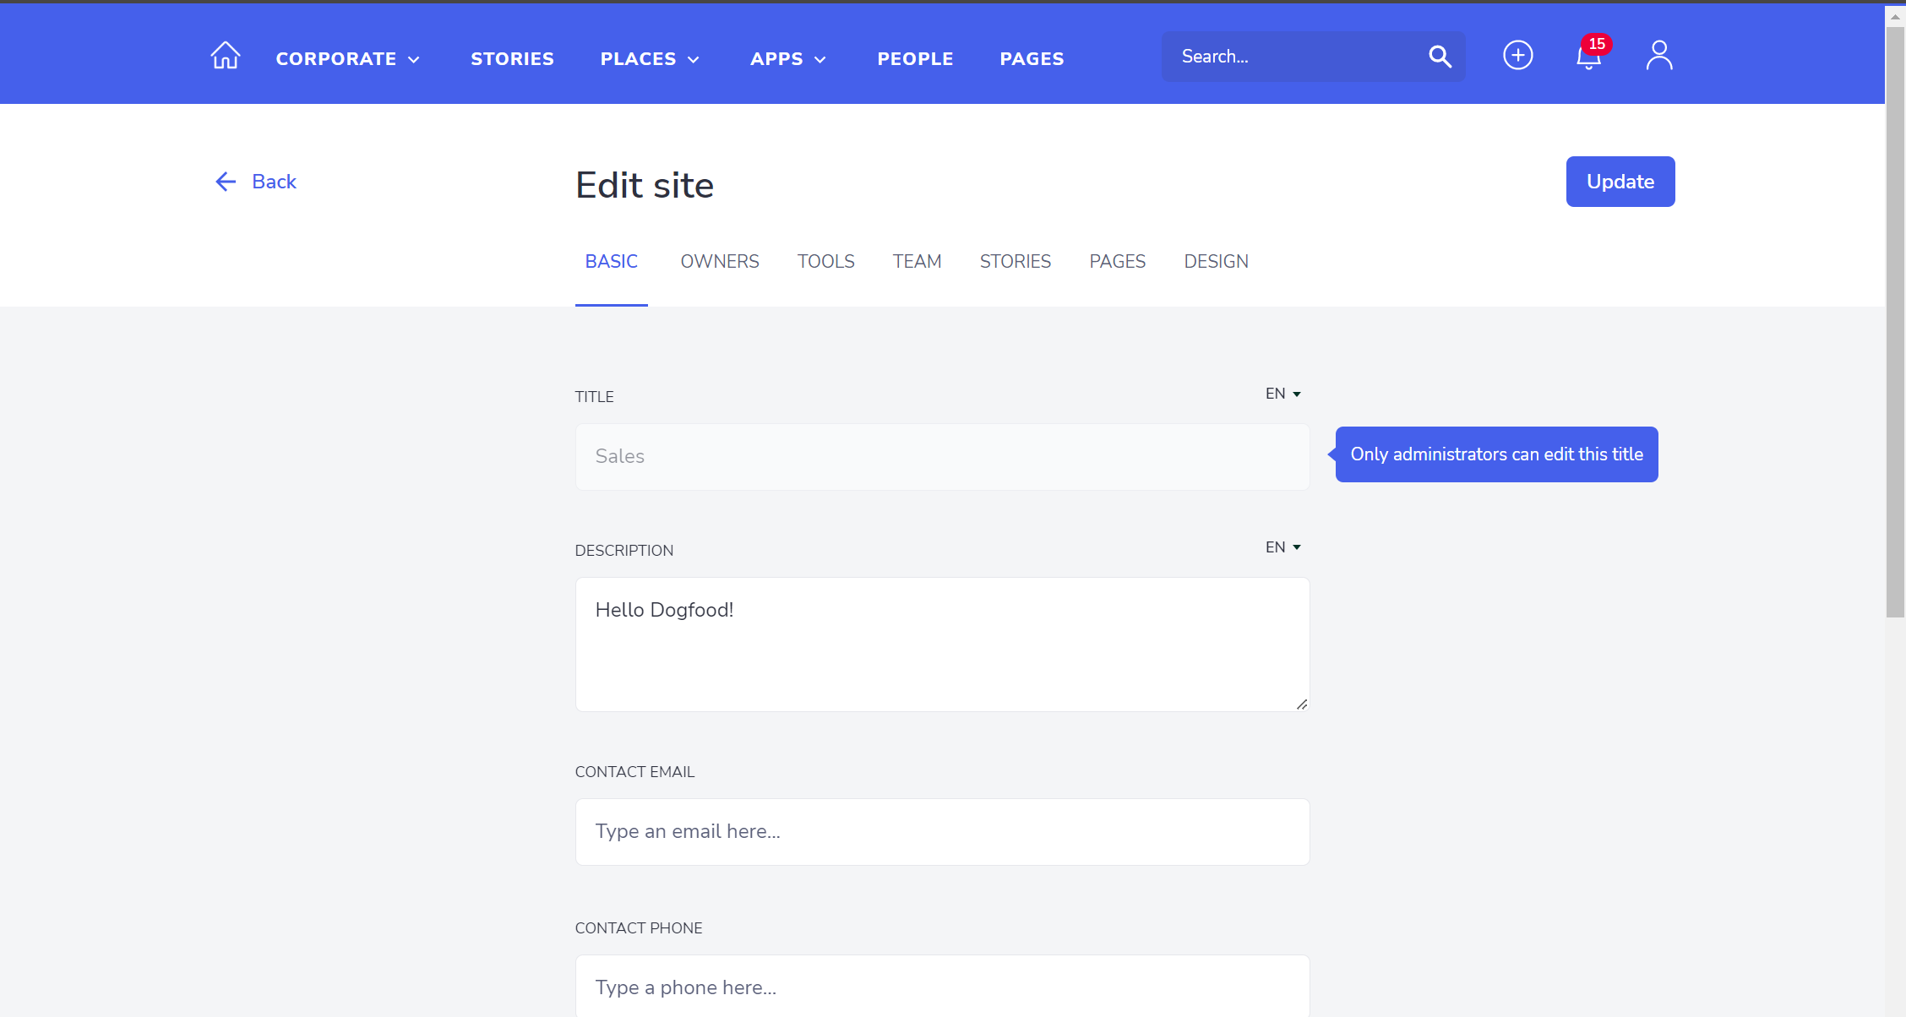Screen dimensions: 1906x1017
Task: Open Description language EN dropdown
Action: click(x=1282, y=547)
